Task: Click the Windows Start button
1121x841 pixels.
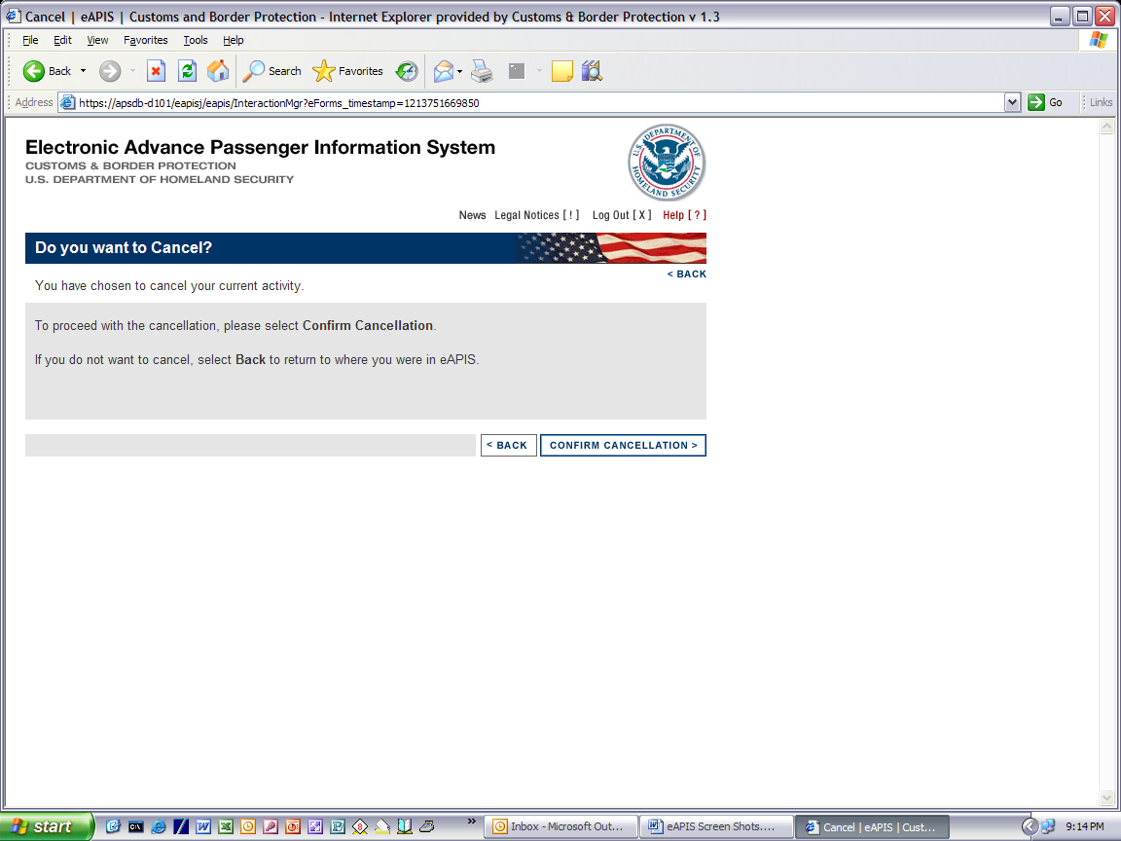Action: pos(47,826)
